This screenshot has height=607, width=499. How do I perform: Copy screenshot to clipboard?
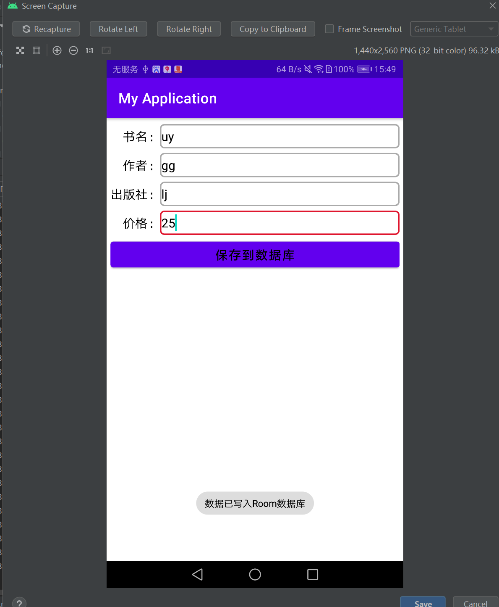[273, 29]
